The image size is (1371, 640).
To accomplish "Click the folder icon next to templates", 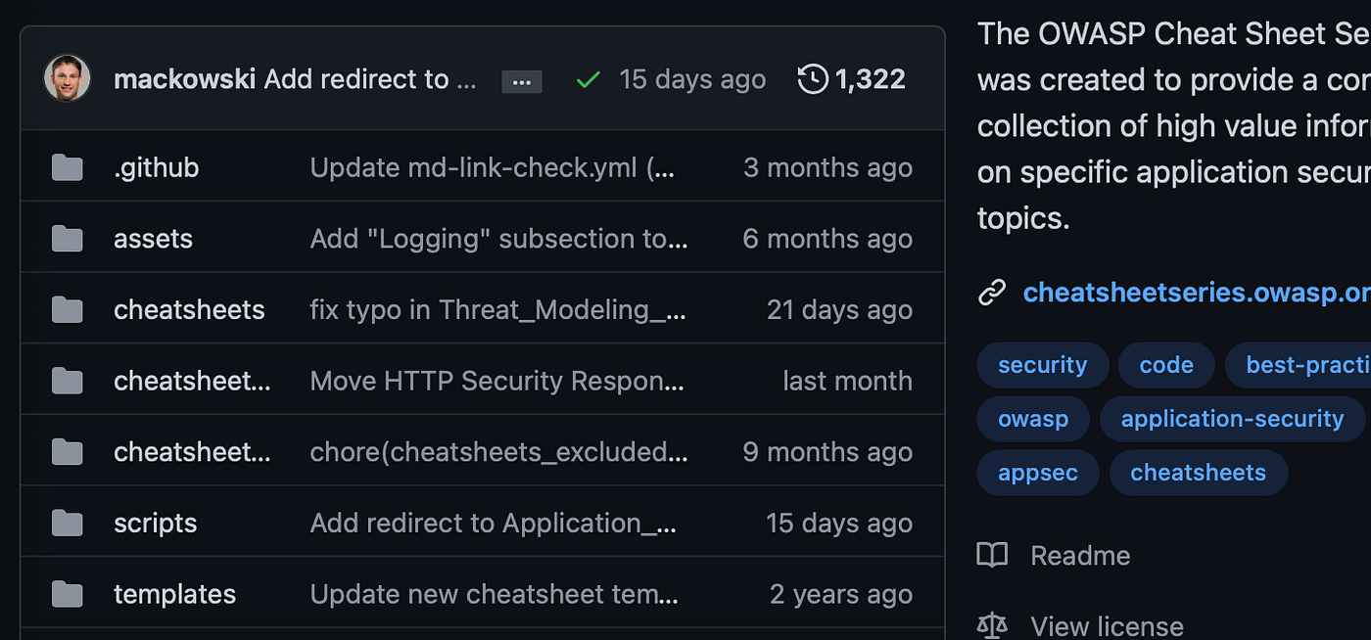I will (67, 593).
